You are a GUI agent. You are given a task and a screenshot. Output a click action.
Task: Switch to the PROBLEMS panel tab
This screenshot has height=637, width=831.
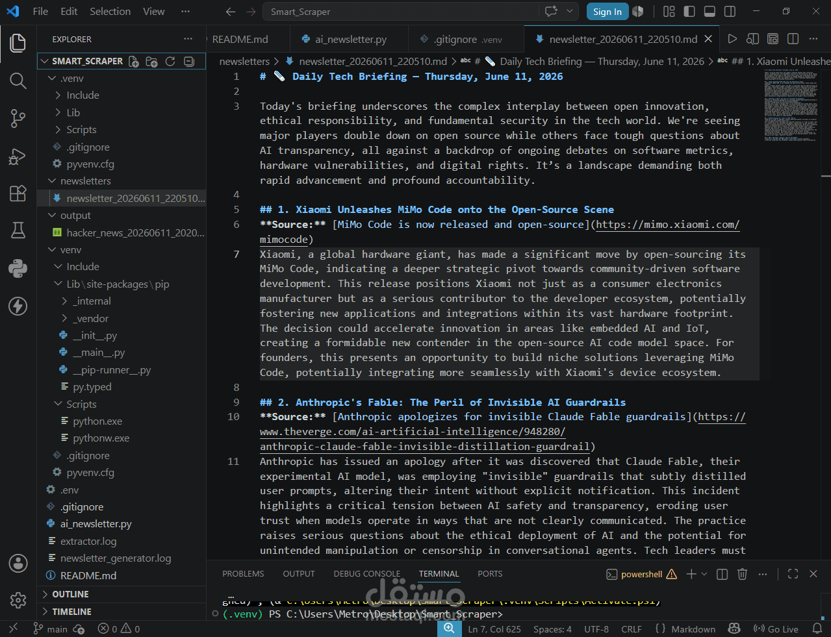click(x=243, y=574)
